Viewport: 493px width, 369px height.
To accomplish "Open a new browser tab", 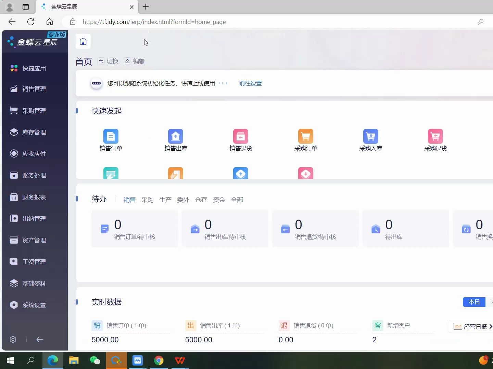I will click(x=146, y=7).
